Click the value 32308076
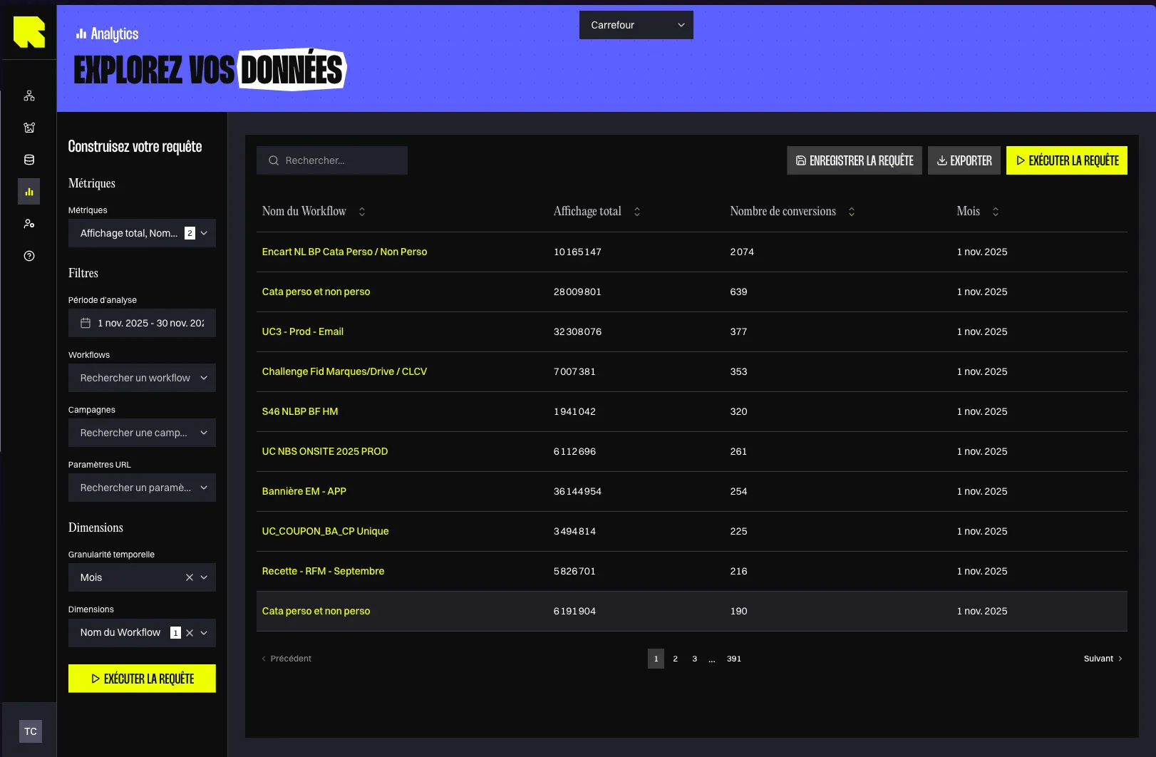This screenshot has width=1156, height=757. [x=577, y=331]
